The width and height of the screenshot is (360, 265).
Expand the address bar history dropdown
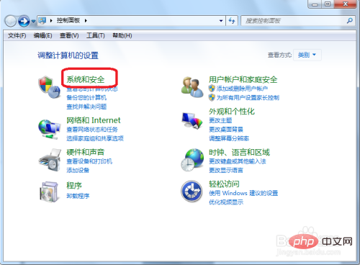[221, 21]
